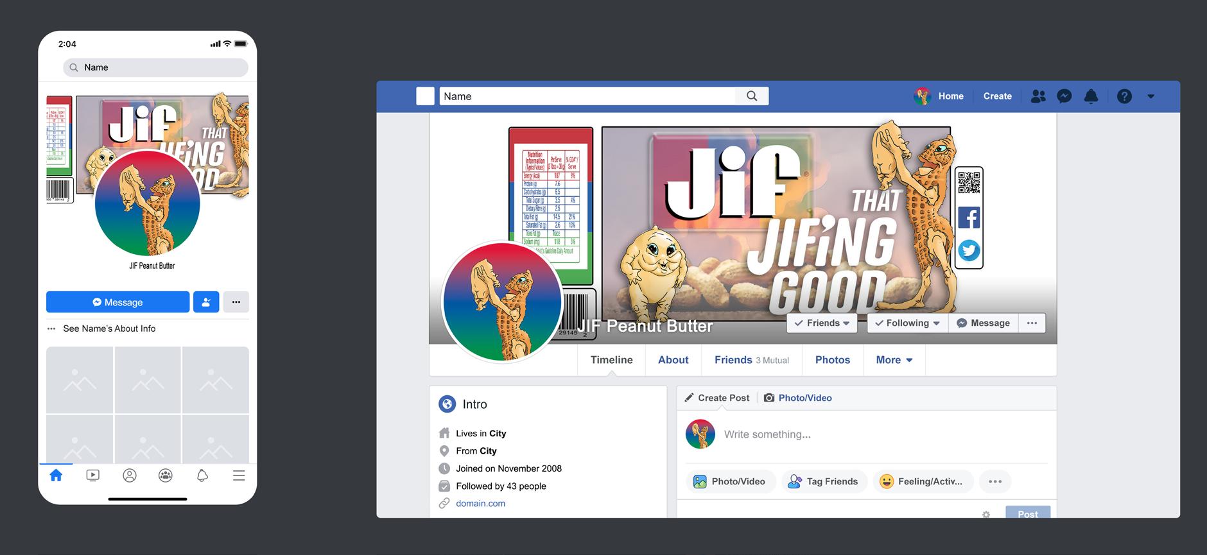Click the desktop search magnifier icon
Screen dimensions: 1207x555
click(752, 96)
